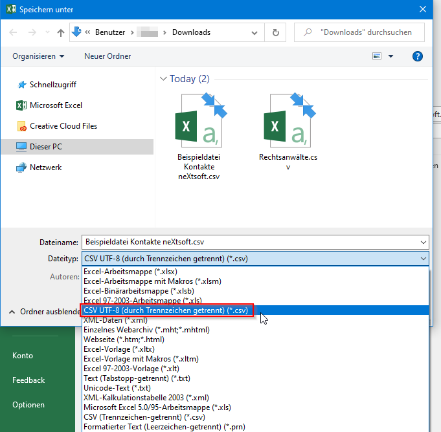The height and width of the screenshot is (432, 441).
Task: Choose Excel-Arbeitsmappe (*.xlsx) file type
Action: pos(255,272)
